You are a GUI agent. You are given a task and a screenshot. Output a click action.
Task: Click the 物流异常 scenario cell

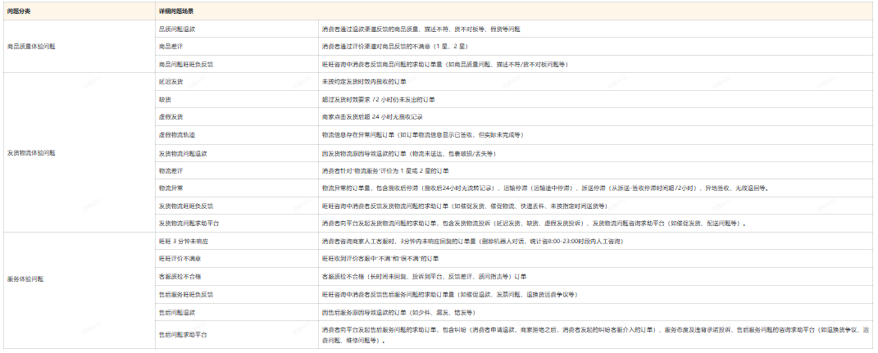point(171,188)
